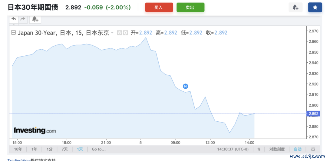Hide series using eye icon in legend
Image resolution: width=327 pixels, height=161 pixels.
120,33
